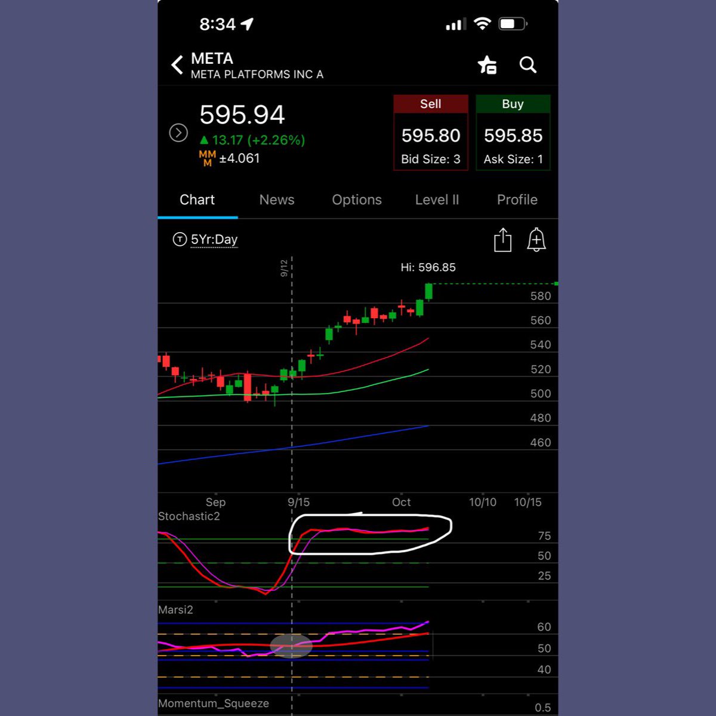Tap the Marsi2 study label
The image size is (716, 716).
click(x=175, y=610)
